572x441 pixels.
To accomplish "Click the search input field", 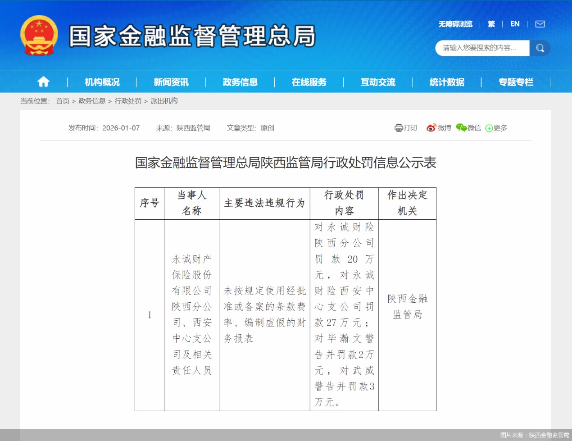I will (480, 48).
